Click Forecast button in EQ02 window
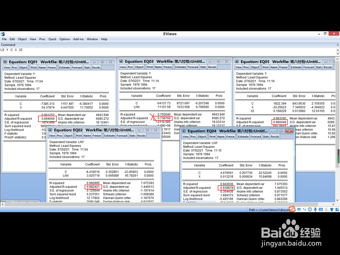 122,136
